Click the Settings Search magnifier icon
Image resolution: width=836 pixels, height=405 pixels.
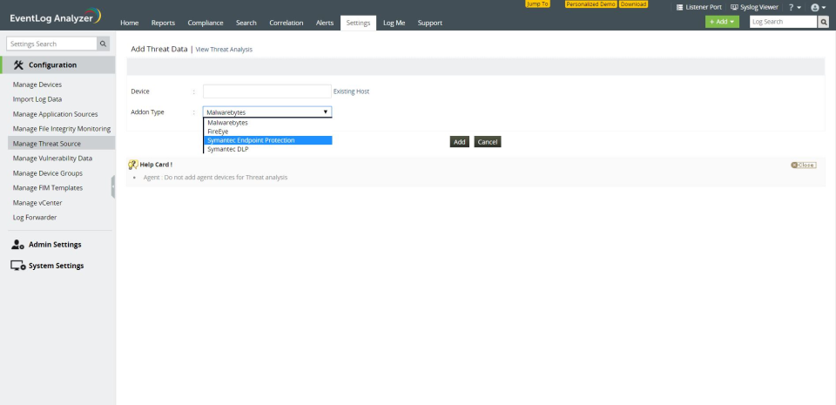[x=104, y=44]
